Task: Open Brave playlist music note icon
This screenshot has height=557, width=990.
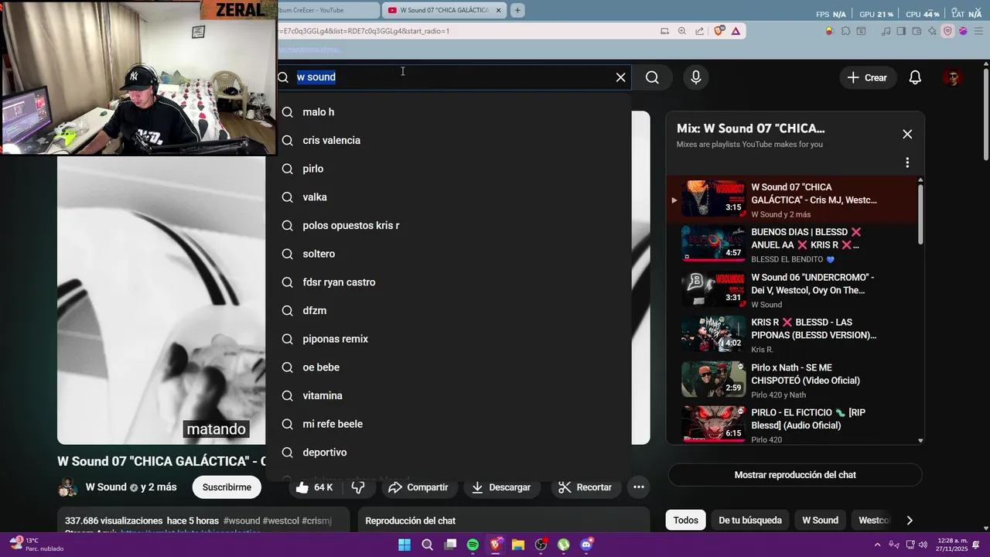Action: (x=886, y=31)
